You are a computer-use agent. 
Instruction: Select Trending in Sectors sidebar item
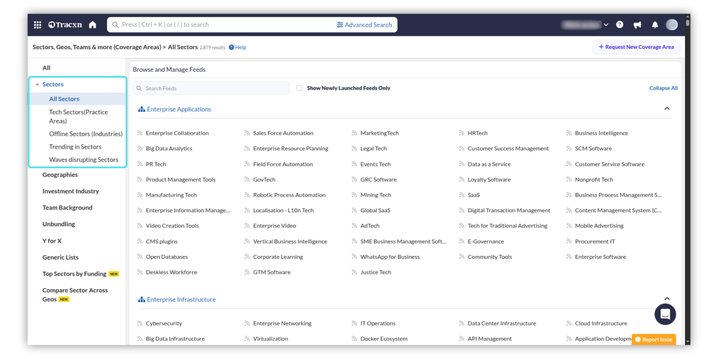pos(75,147)
